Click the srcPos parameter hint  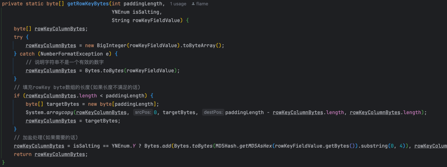pos(143,112)
